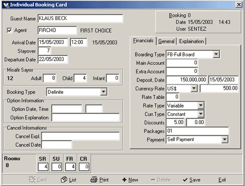Screen dimensions: 245x186
Task: Click the Delete minus icon
Action: pyautogui.click(x=153, y=180)
